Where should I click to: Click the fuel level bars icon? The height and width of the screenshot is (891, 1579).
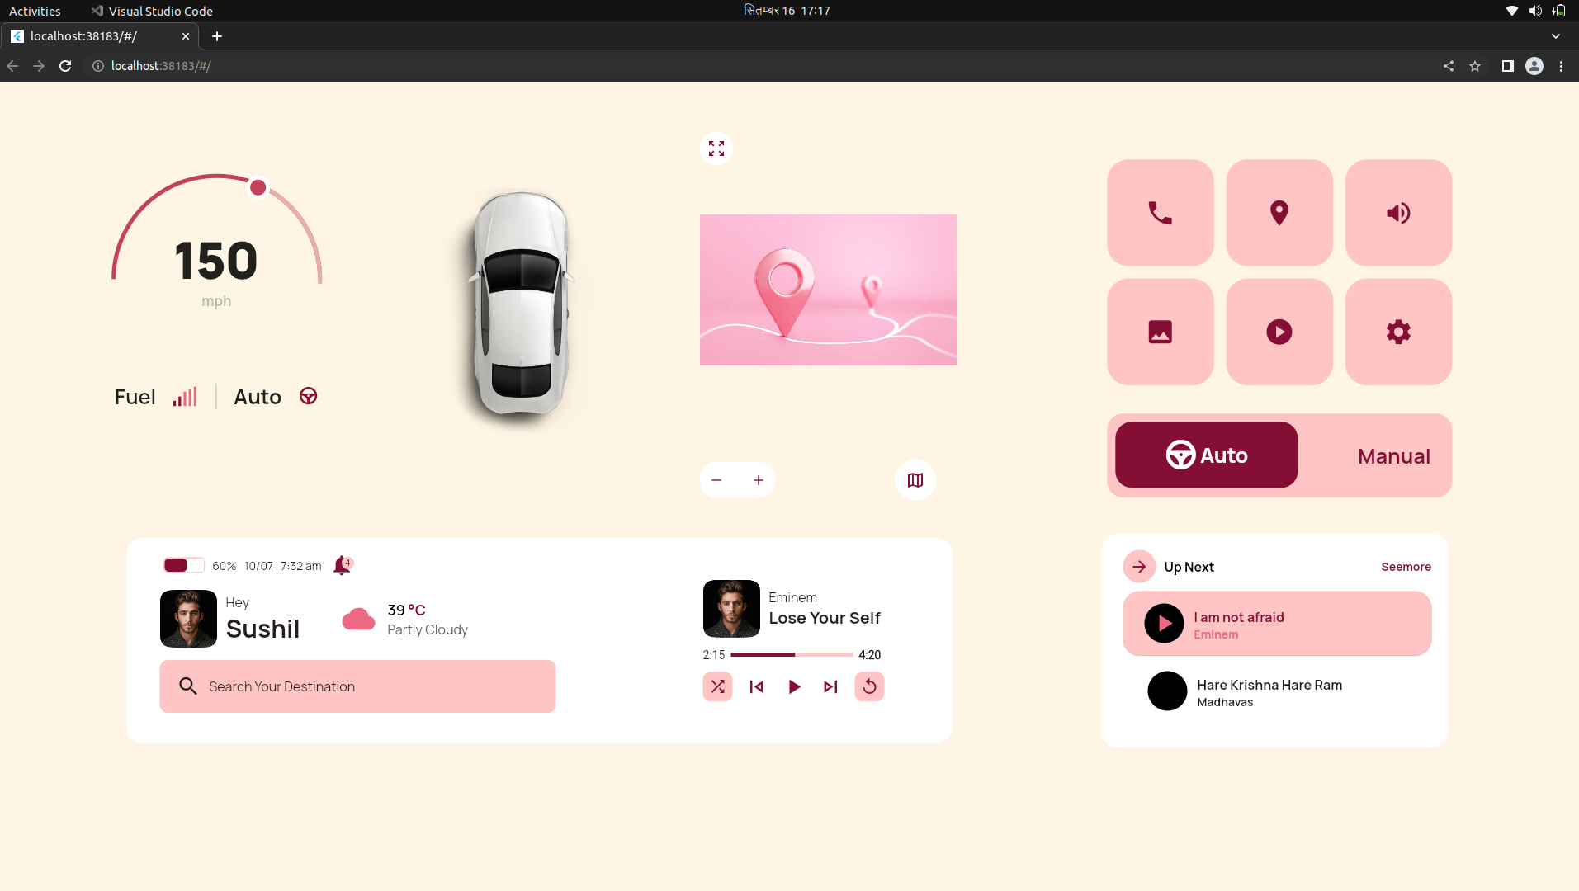tap(185, 397)
